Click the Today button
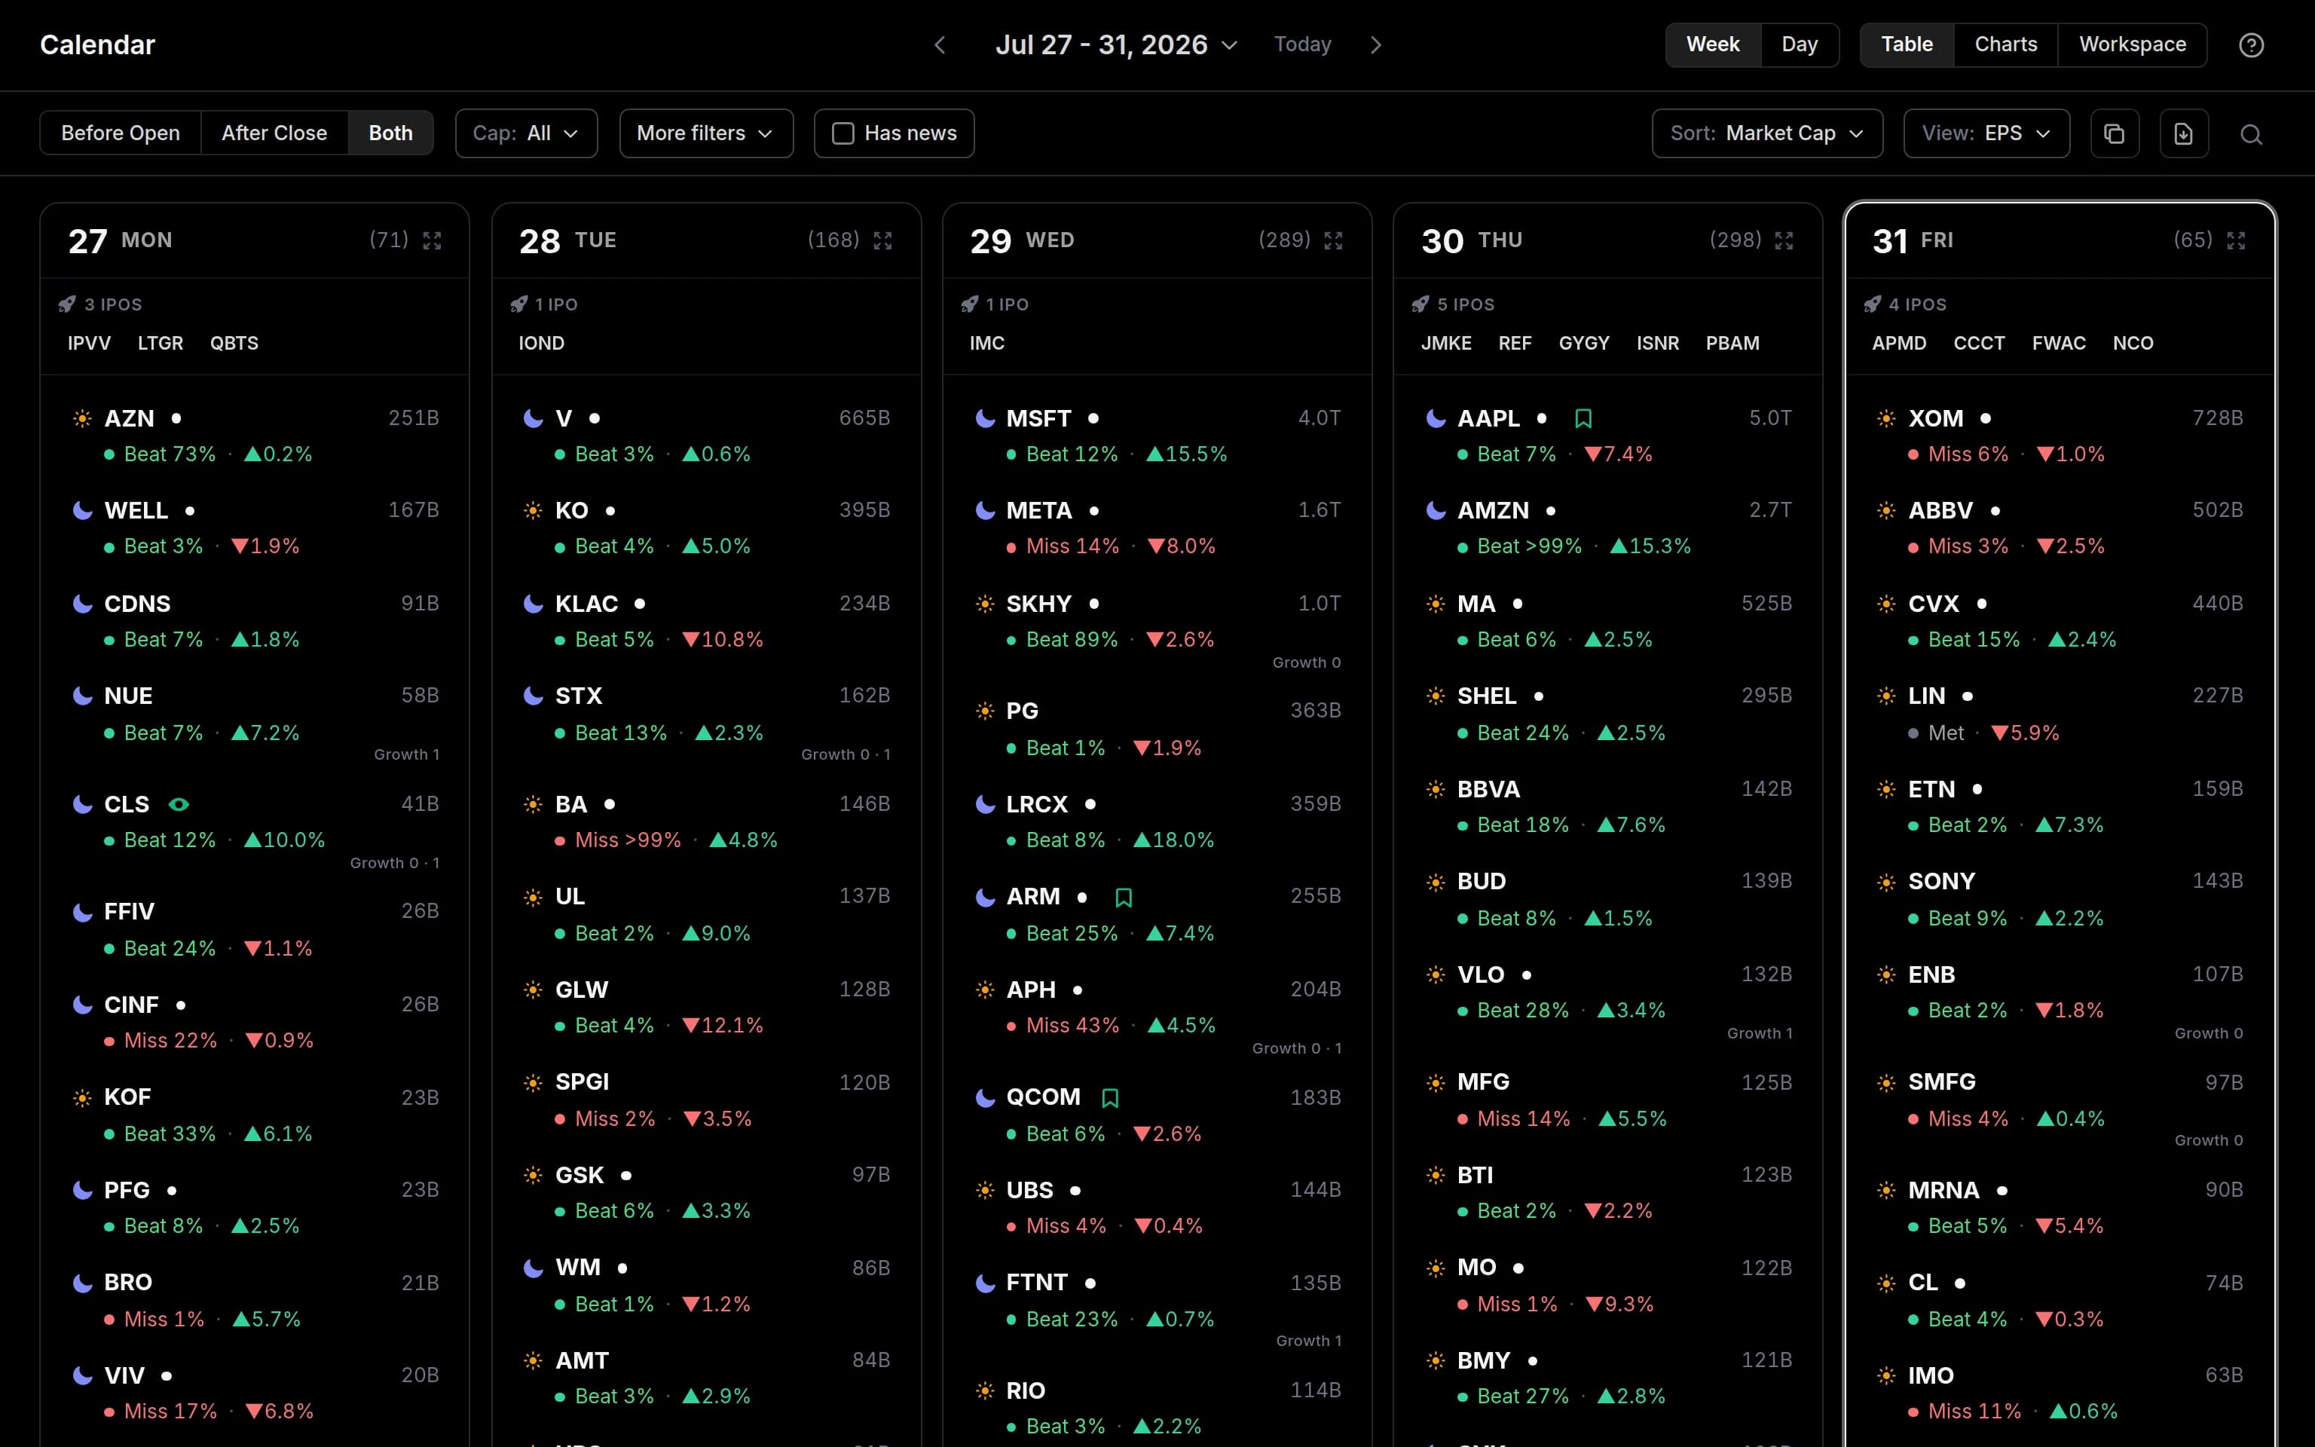Image resolution: width=2315 pixels, height=1447 pixels. click(1302, 45)
